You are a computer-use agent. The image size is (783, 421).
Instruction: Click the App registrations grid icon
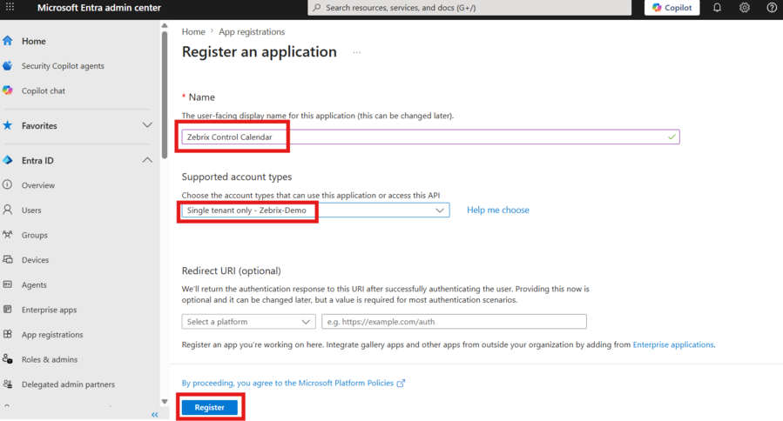[x=8, y=334]
